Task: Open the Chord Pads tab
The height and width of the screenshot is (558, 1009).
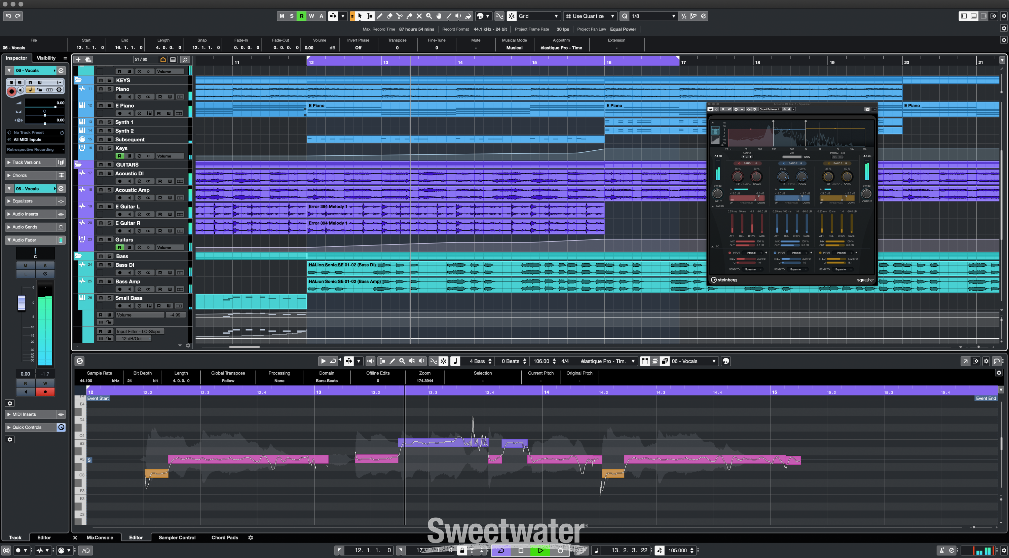Action: (224, 537)
